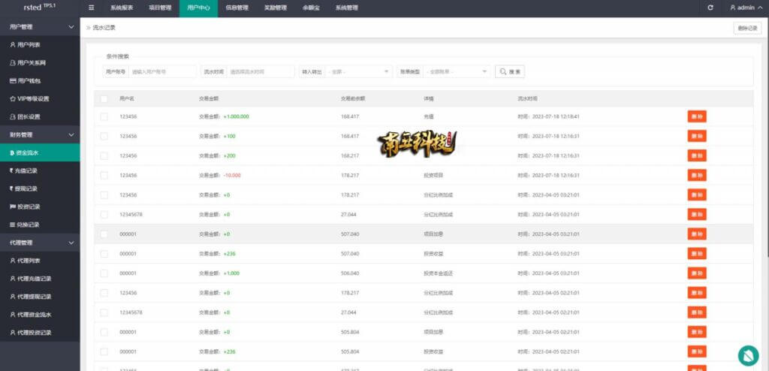Select 资金流水 in the sidebar
This screenshot has height=371, width=769.
tap(40, 152)
